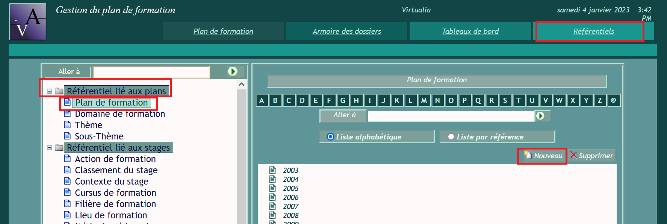Collapse the Référentiel lié aux stages node
667x224 pixels.
point(49,147)
